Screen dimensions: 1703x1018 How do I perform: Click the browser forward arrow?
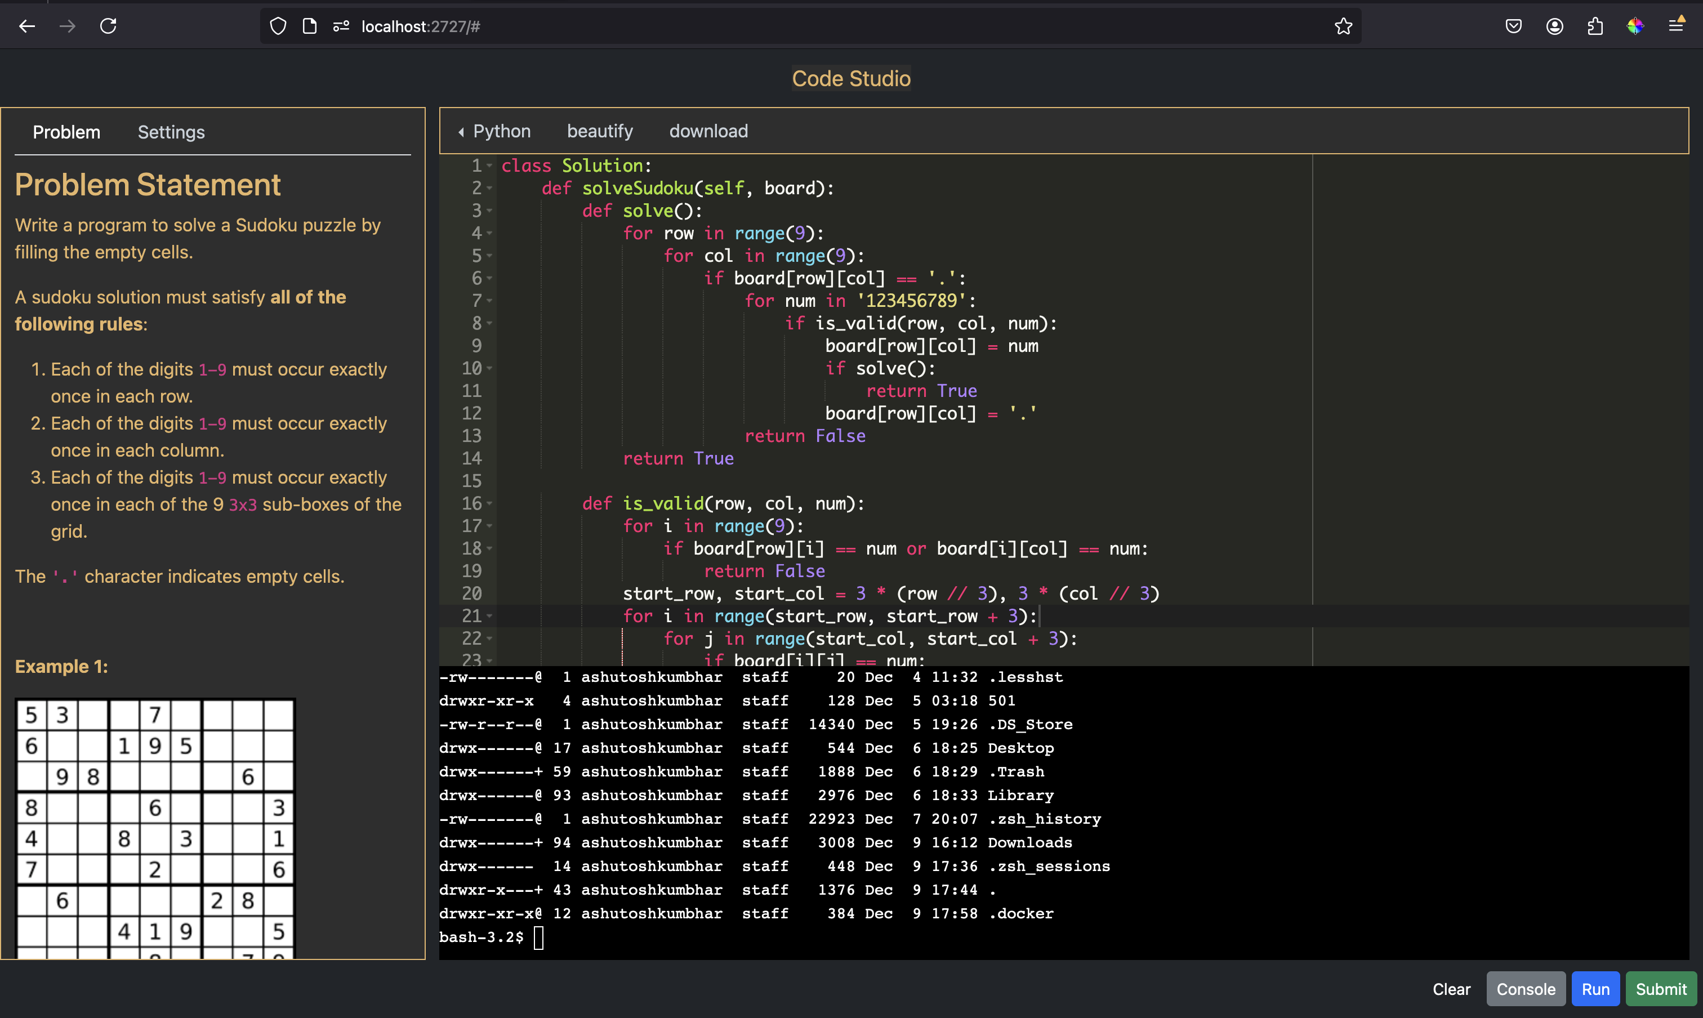click(67, 26)
